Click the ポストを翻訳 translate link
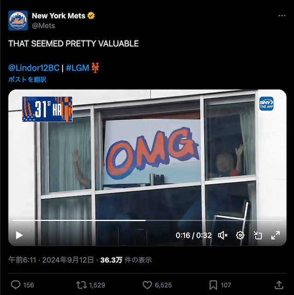Image resolution: width=294 pixels, height=295 pixels. tap(28, 80)
